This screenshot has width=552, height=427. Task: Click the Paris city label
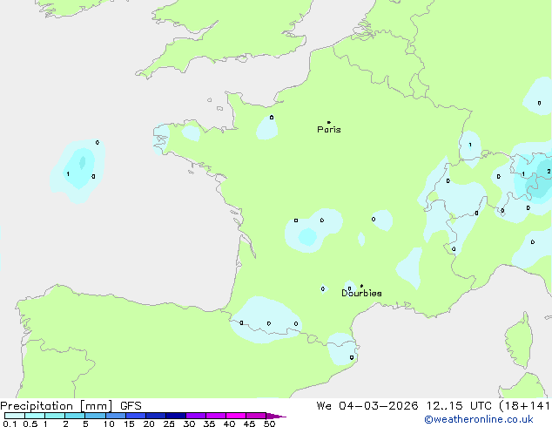point(329,130)
